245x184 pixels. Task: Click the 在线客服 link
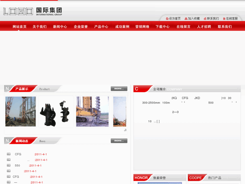(232, 19)
